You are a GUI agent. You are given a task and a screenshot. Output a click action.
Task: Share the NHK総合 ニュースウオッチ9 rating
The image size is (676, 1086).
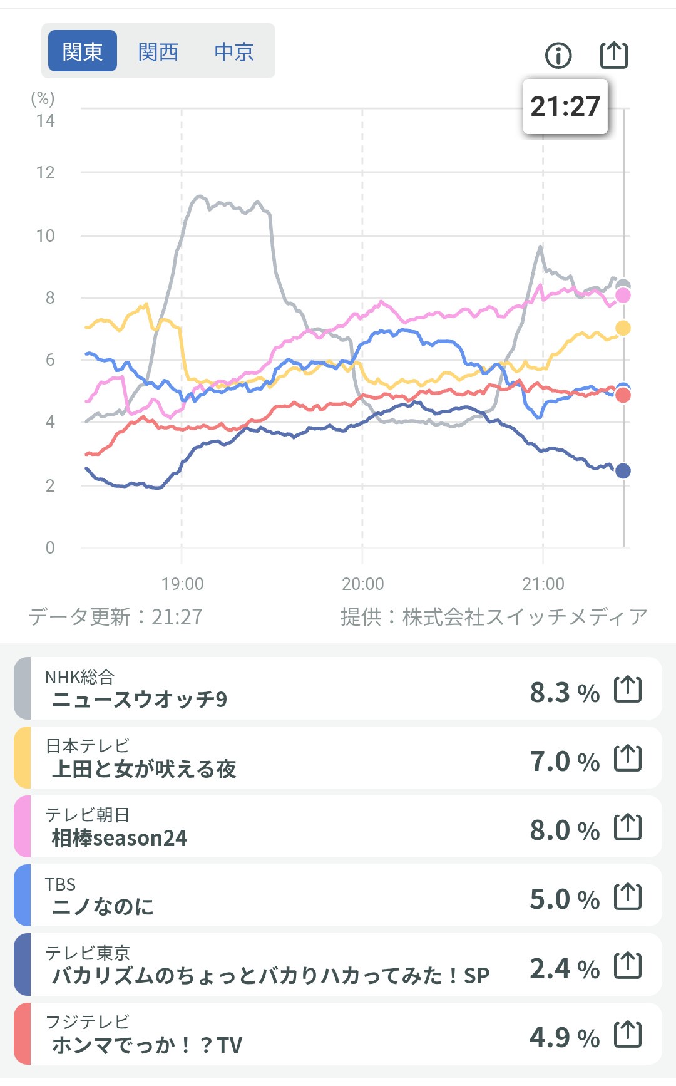628,690
